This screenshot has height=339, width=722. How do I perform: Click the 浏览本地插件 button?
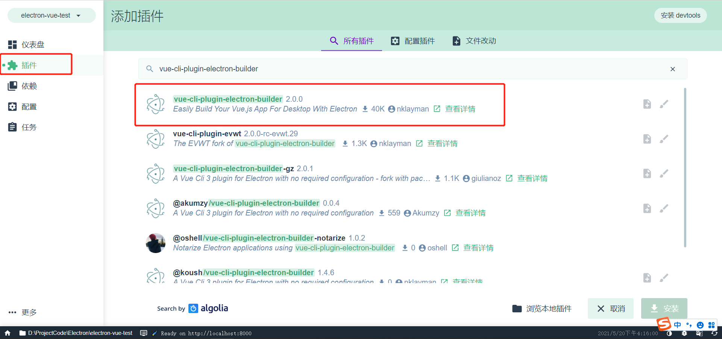click(x=542, y=309)
